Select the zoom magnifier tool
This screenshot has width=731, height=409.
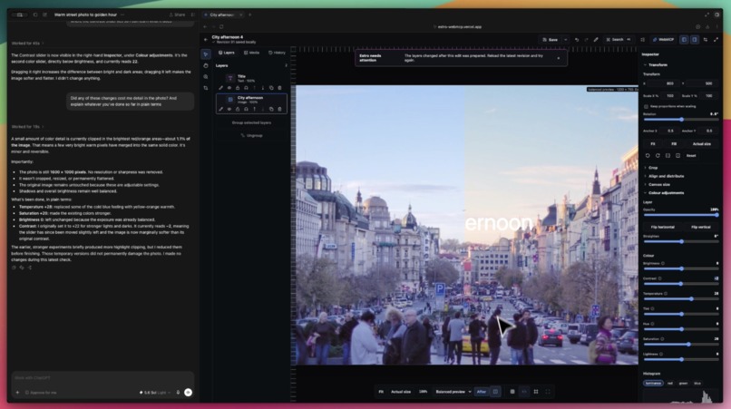[x=206, y=76]
